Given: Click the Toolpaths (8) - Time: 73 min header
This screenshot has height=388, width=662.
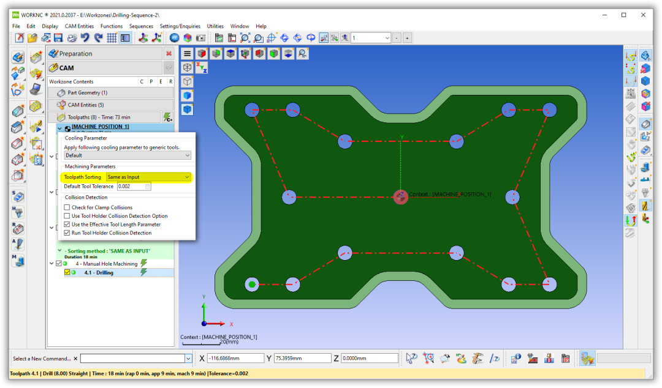Looking at the screenshot, I should (x=105, y=118).
